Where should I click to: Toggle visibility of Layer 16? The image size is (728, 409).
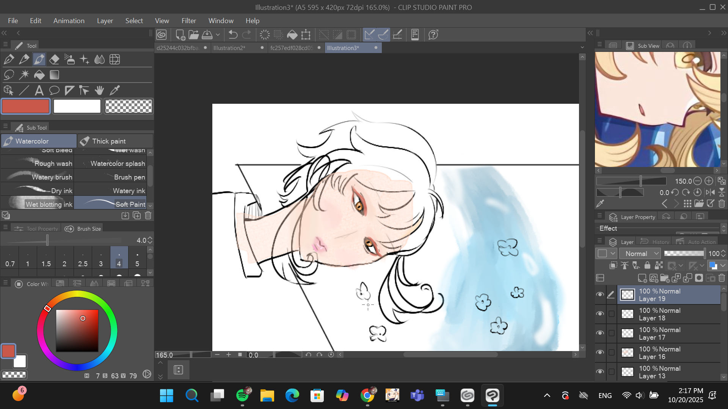[600, 352]
